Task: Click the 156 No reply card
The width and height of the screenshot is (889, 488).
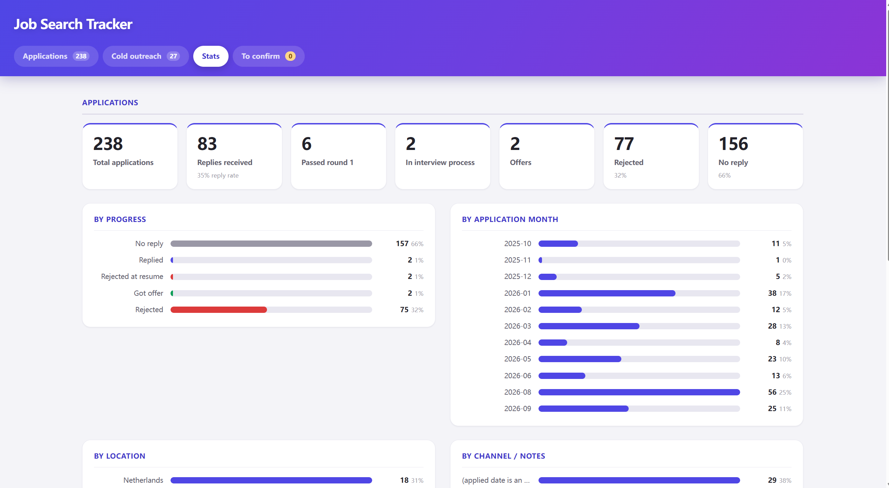Action: point(755,156)
